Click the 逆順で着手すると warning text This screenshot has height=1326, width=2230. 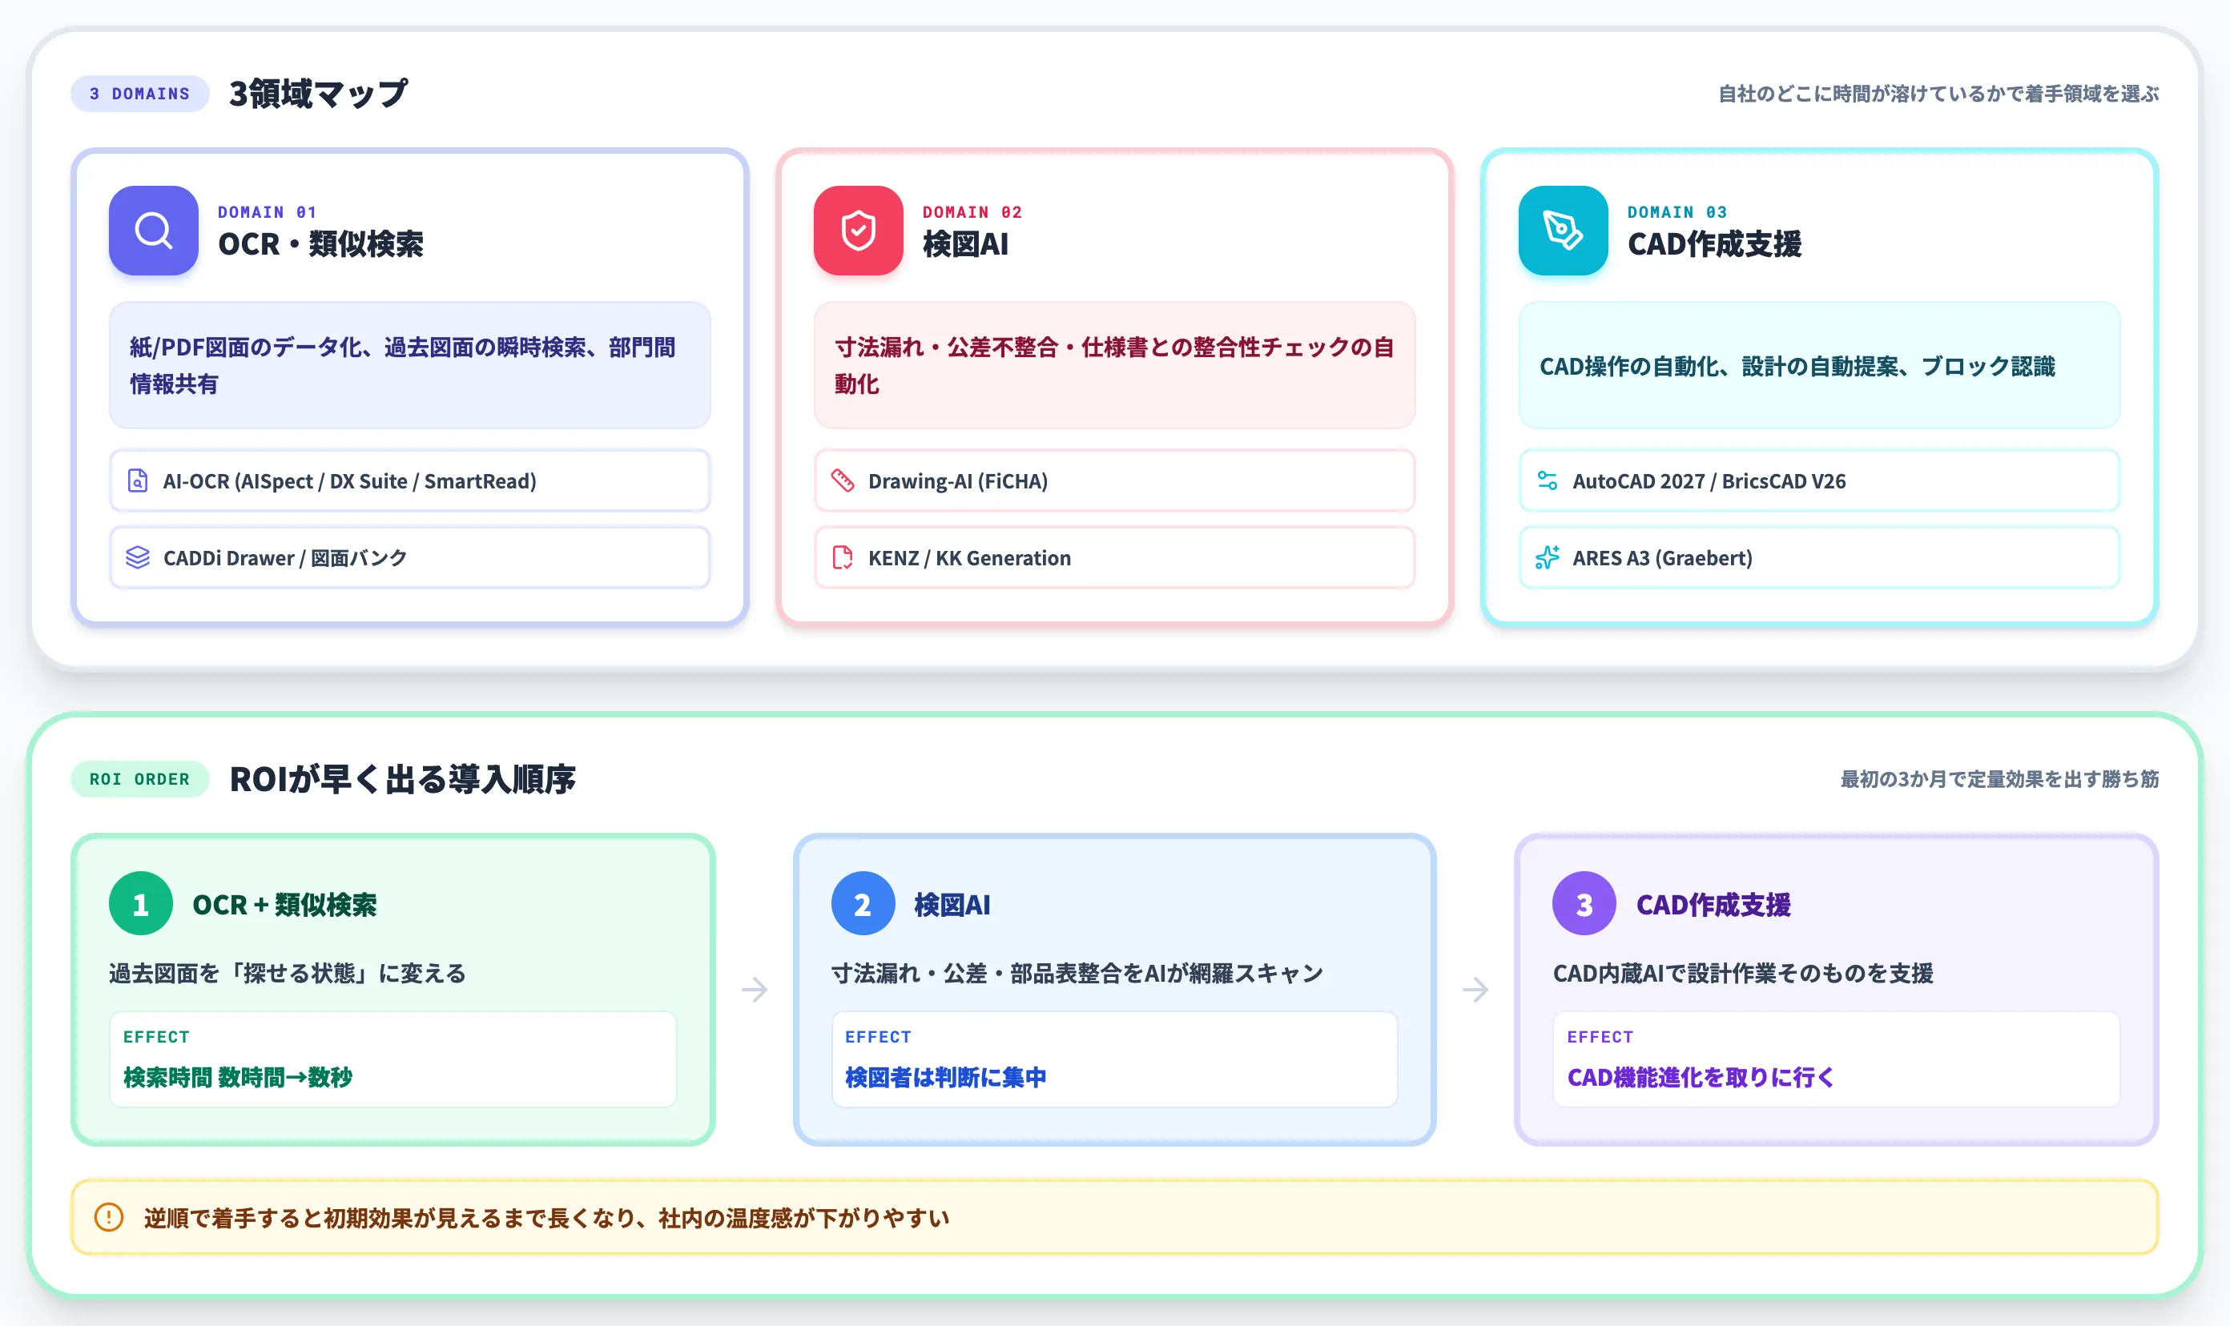[x=546, y=1218]
